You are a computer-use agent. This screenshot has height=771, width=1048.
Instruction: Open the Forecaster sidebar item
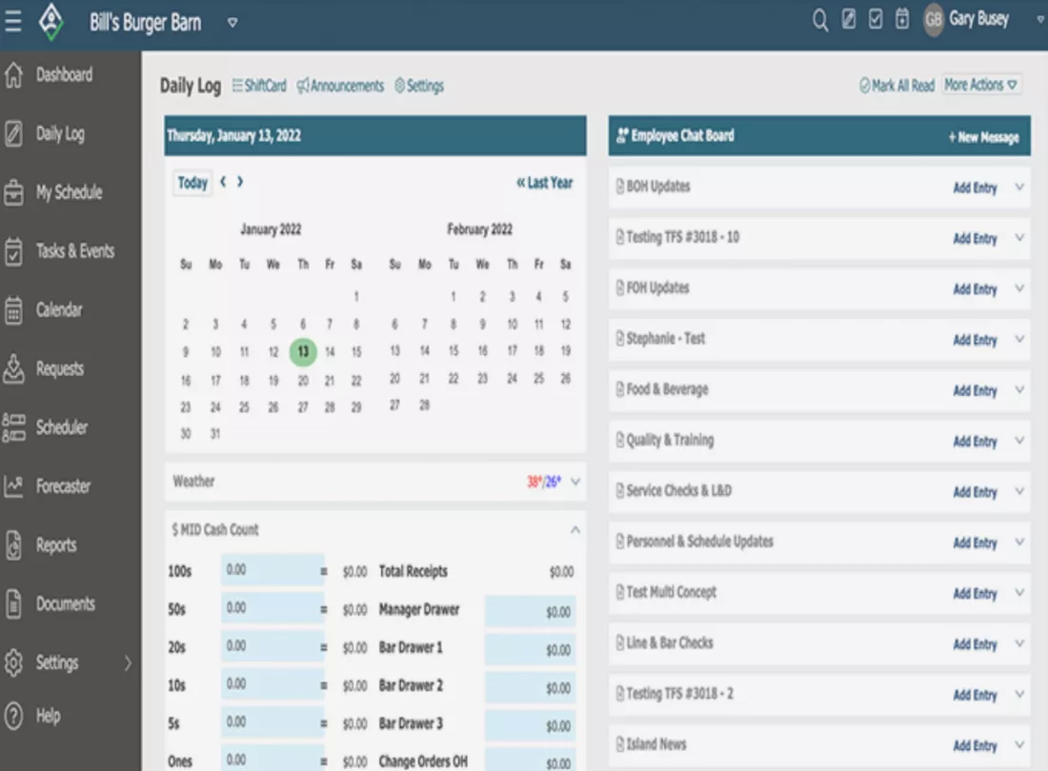[63, 486]
